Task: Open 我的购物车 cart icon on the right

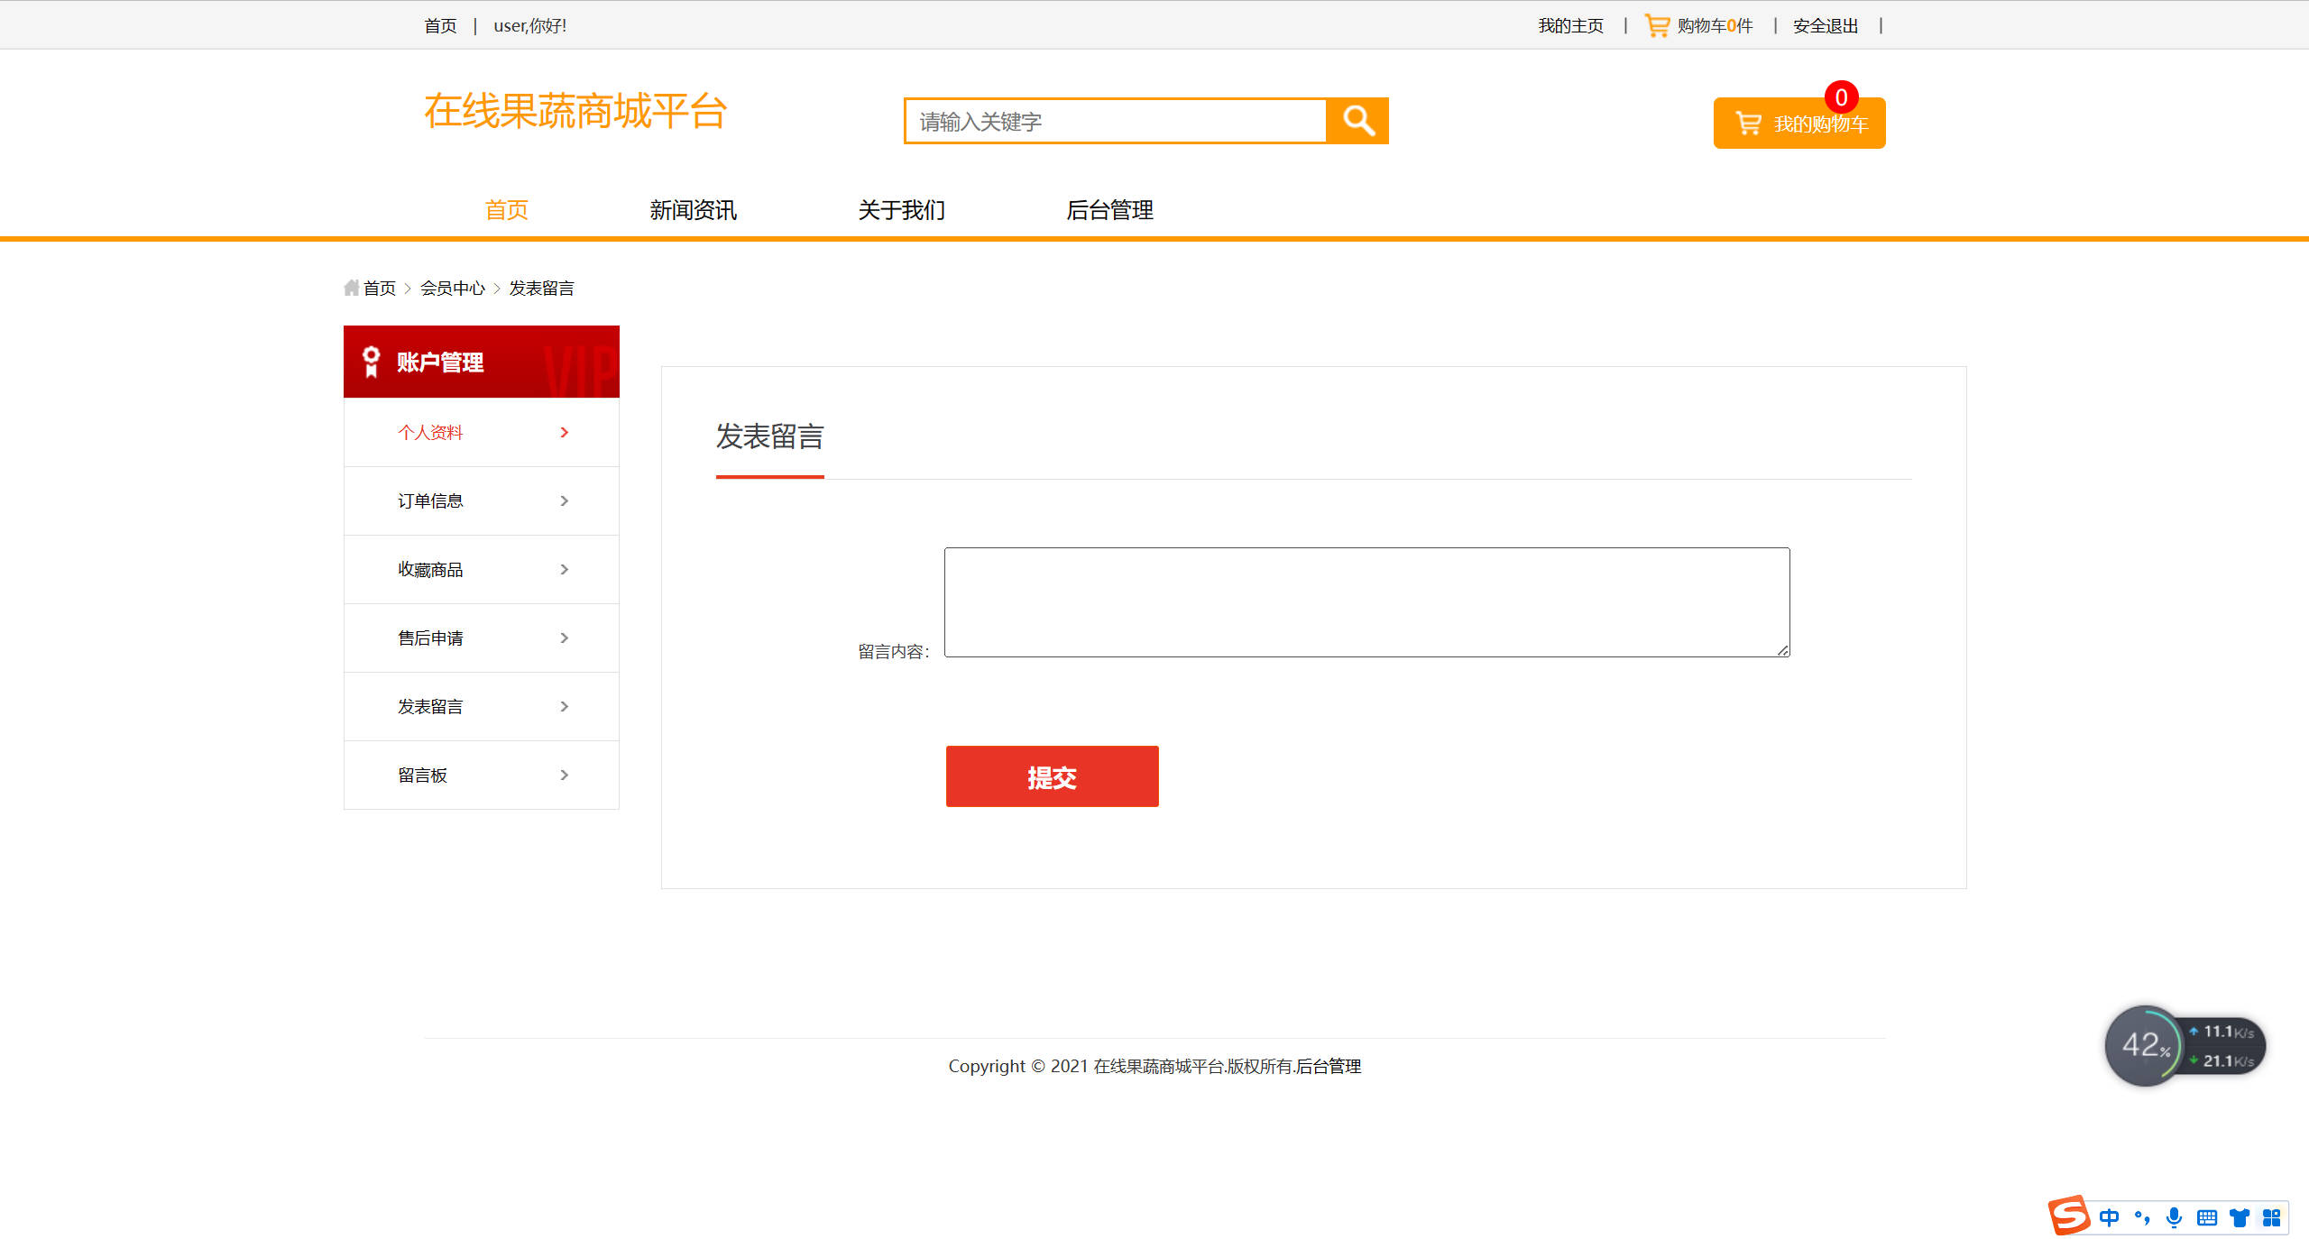Action: tap(1748, 122)
